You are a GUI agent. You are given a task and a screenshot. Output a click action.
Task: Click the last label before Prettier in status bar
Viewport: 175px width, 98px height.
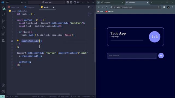tap(75, 97)
